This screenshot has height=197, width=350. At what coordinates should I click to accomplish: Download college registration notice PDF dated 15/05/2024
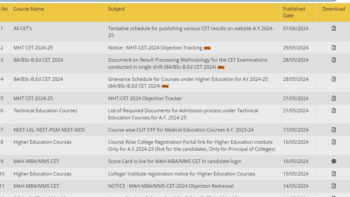pyautogui.click(x=334, y=174)
